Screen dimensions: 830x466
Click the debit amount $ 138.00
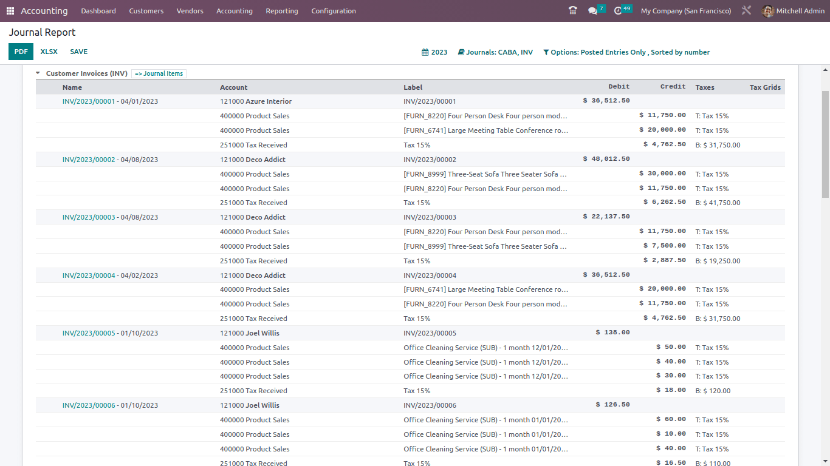pyautogui.click(x=613, y=333)
